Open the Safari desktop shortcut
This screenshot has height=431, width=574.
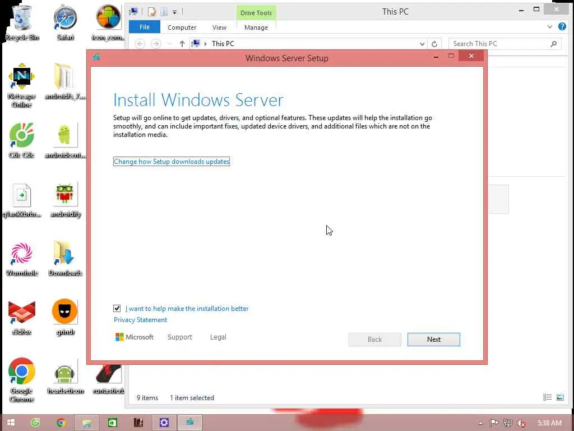(x=65, y=22)
